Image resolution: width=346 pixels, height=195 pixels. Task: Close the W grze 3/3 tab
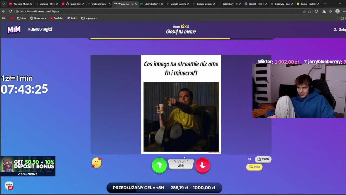(x=136, y=4)
